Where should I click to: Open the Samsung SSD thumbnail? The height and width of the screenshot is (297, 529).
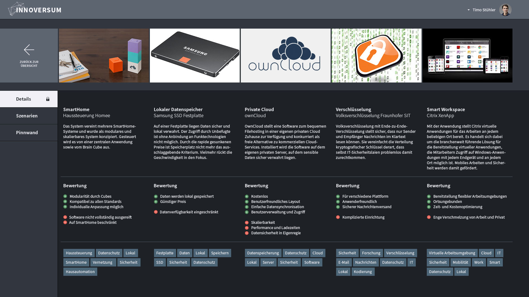195,56
